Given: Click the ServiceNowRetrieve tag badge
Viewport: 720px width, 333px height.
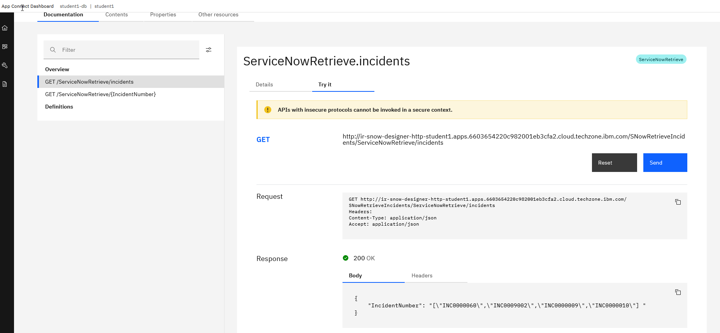Looking at the screenshot, I should click(x=661, y=60).
